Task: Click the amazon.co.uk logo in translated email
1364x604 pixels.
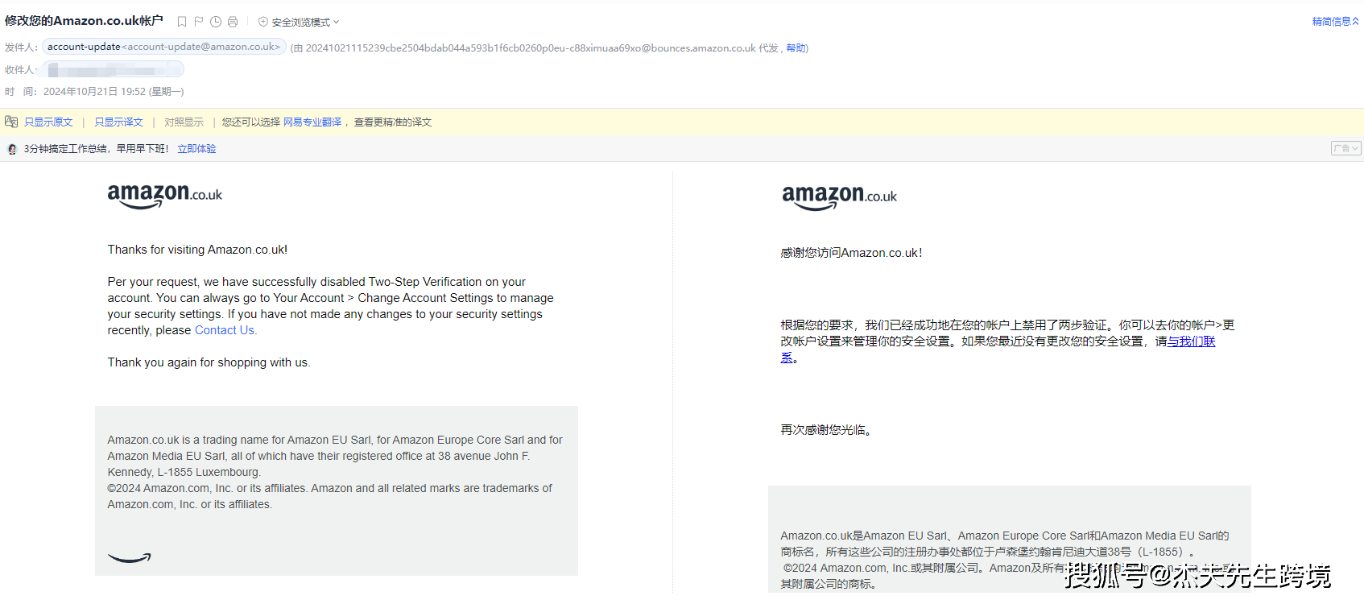Action: point(839,197)
